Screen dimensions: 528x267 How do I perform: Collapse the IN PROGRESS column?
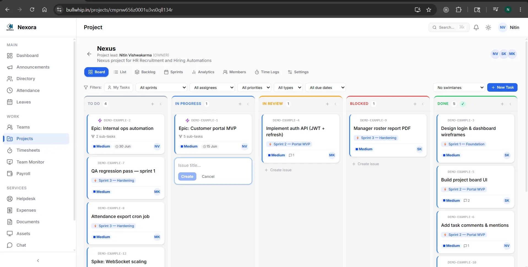click(248, 104)
